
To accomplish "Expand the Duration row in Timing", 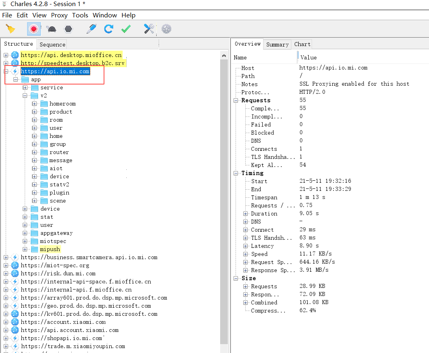I will pyautogui.click(x=245, y=213).
